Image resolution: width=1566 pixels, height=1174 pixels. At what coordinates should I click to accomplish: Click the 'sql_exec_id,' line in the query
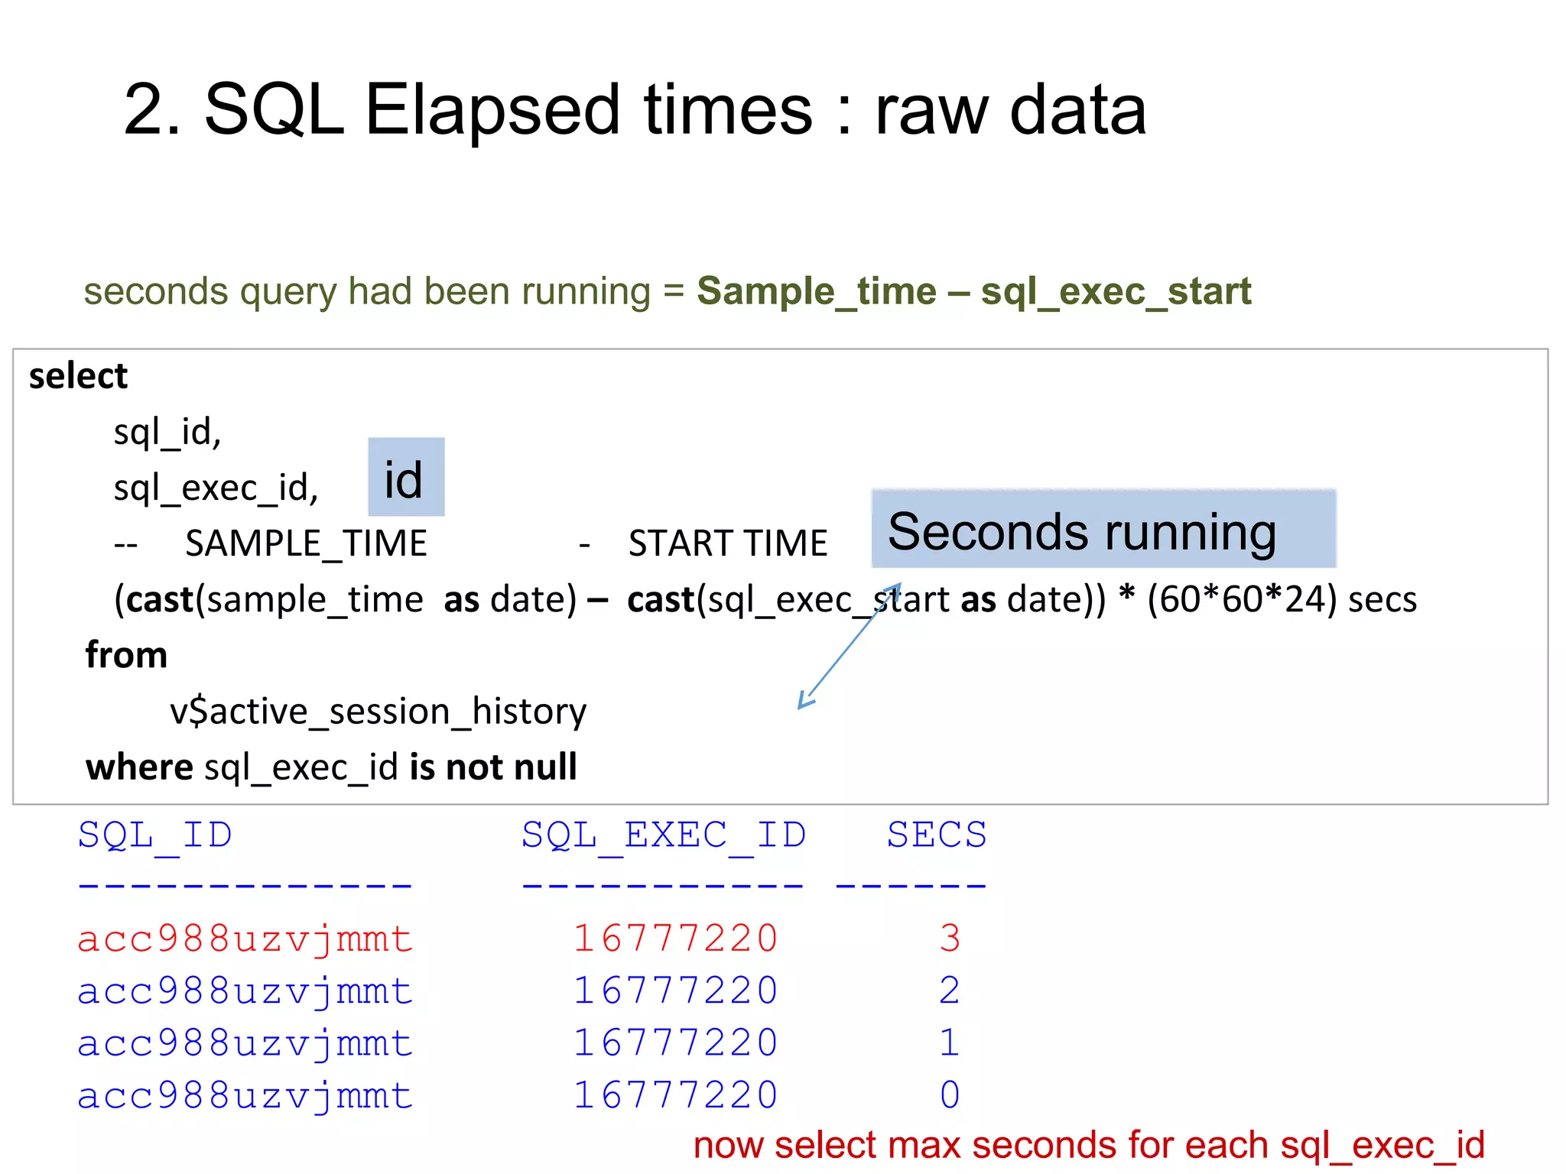[216, 488]
